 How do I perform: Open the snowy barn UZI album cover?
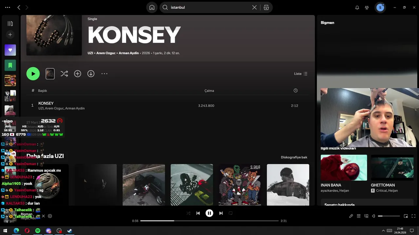[x=288, y=185]
